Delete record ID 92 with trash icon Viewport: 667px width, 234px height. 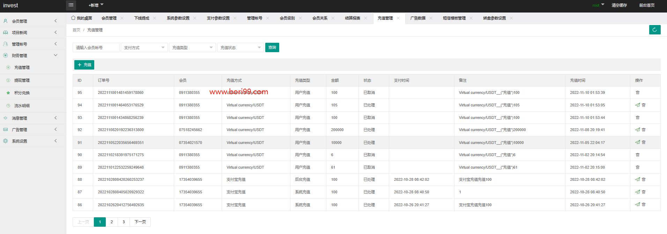click(644, 130)
